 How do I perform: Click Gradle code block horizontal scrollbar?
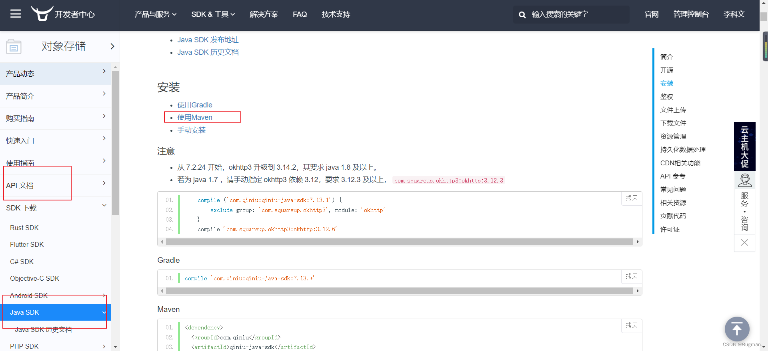click(x=399, y=291)
